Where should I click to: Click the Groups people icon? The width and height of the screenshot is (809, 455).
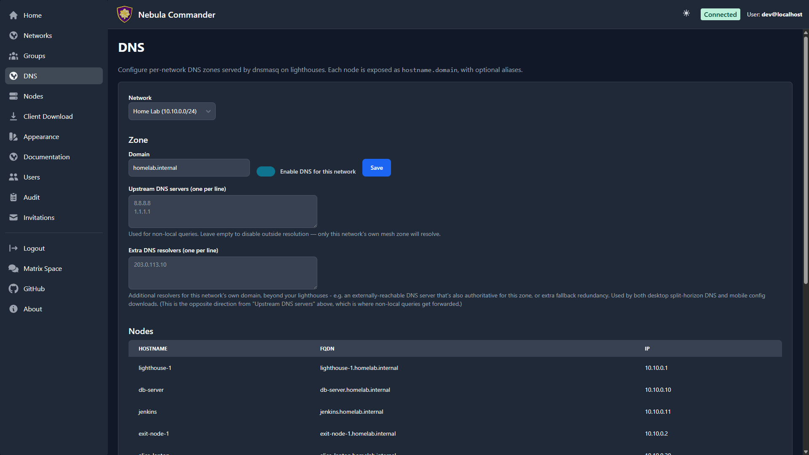tap(13, 56)
